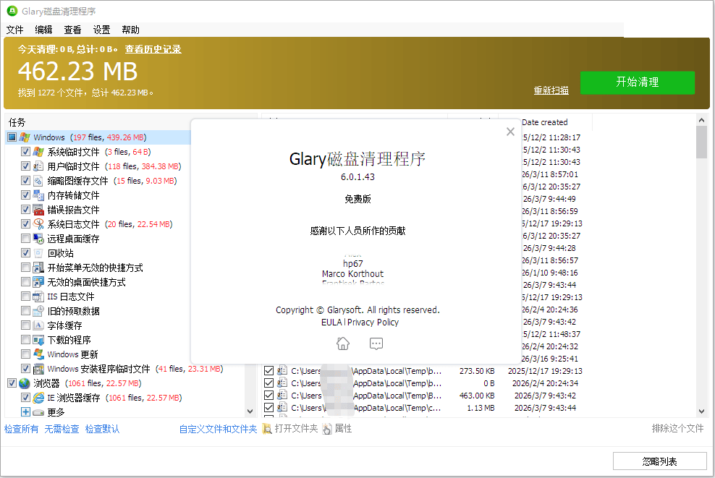Open the 查看 menu
The width and height of the screenshot is (715, 478).
(x=72, y=30)
